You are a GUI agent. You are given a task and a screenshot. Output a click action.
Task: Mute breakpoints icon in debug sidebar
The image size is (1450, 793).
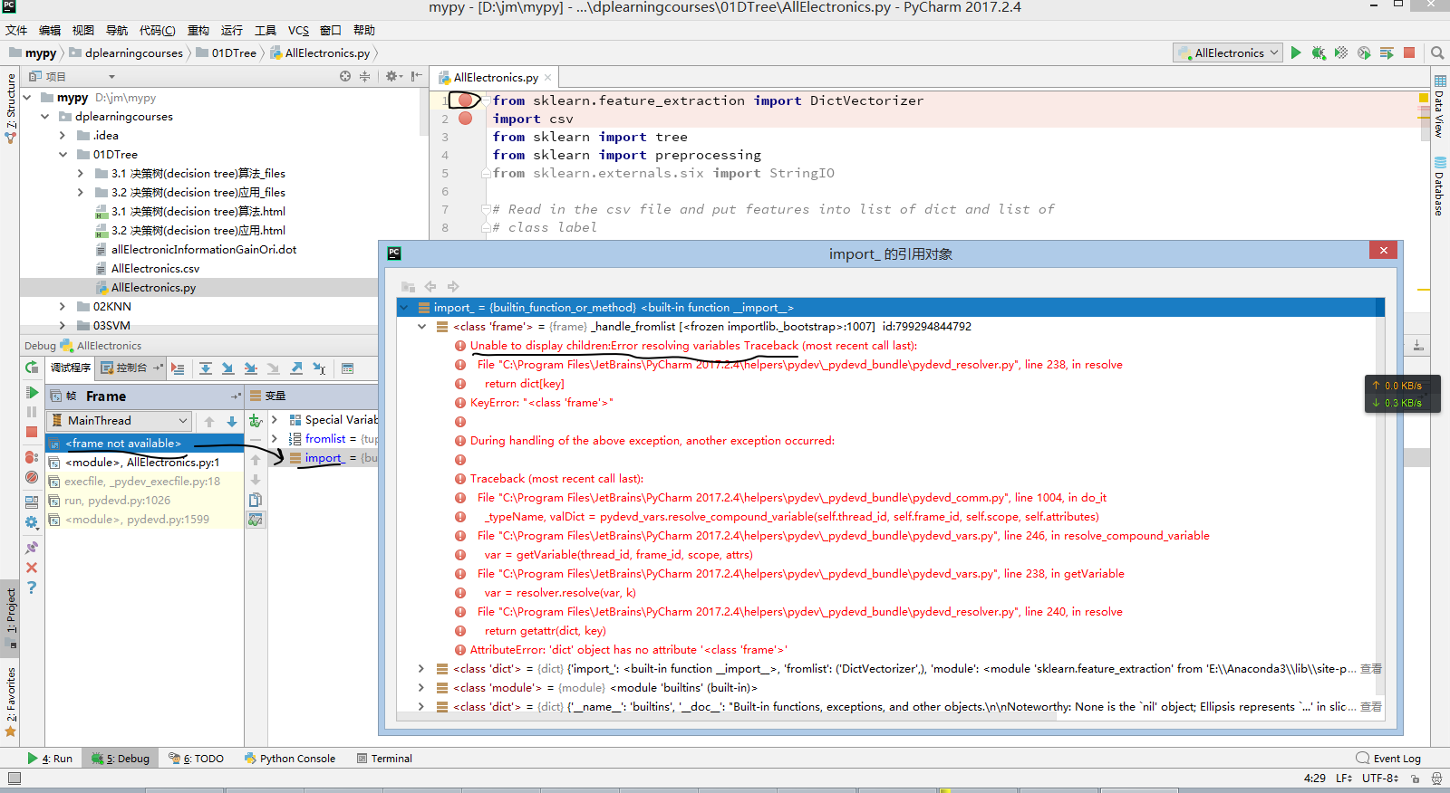coord(32,477)
